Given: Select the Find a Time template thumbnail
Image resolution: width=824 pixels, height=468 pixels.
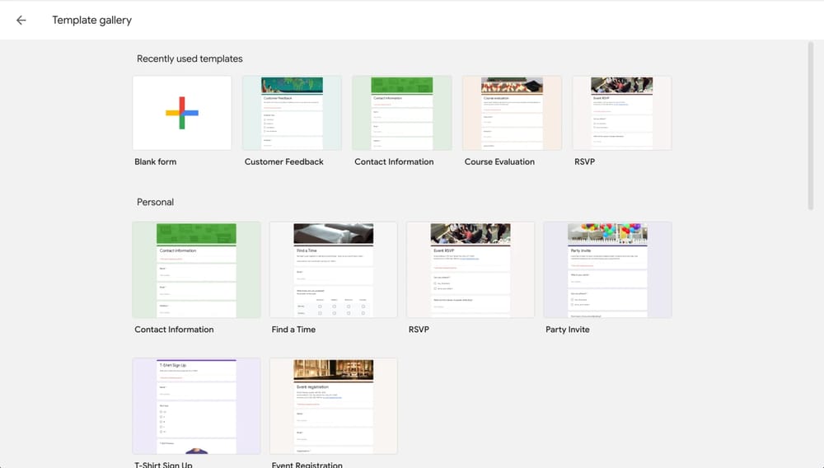Looking at the screenshot, I should pyautogui.click(x=334, y=269).
